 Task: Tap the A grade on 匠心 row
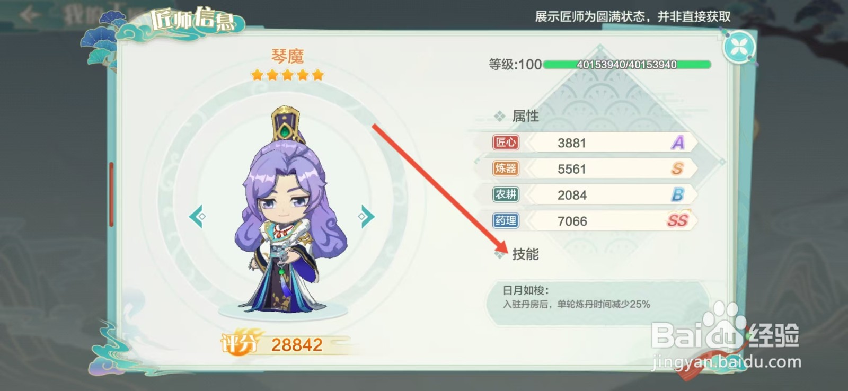click(x=678, y=143)
